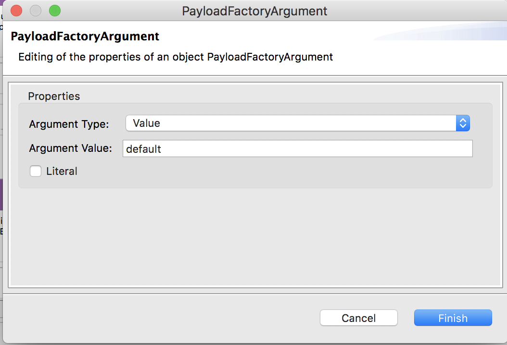The width and height of the screenshot is (507, 345).
Task: Click the Argument Type label
Action: (69, 124)
